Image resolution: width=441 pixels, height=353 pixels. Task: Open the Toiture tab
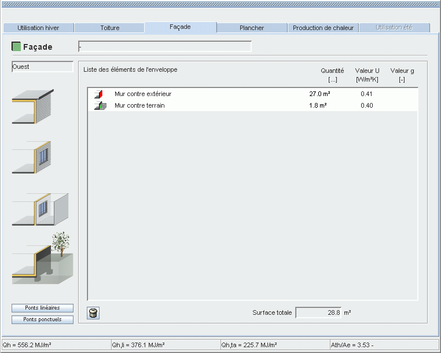[x=110, y=28]
